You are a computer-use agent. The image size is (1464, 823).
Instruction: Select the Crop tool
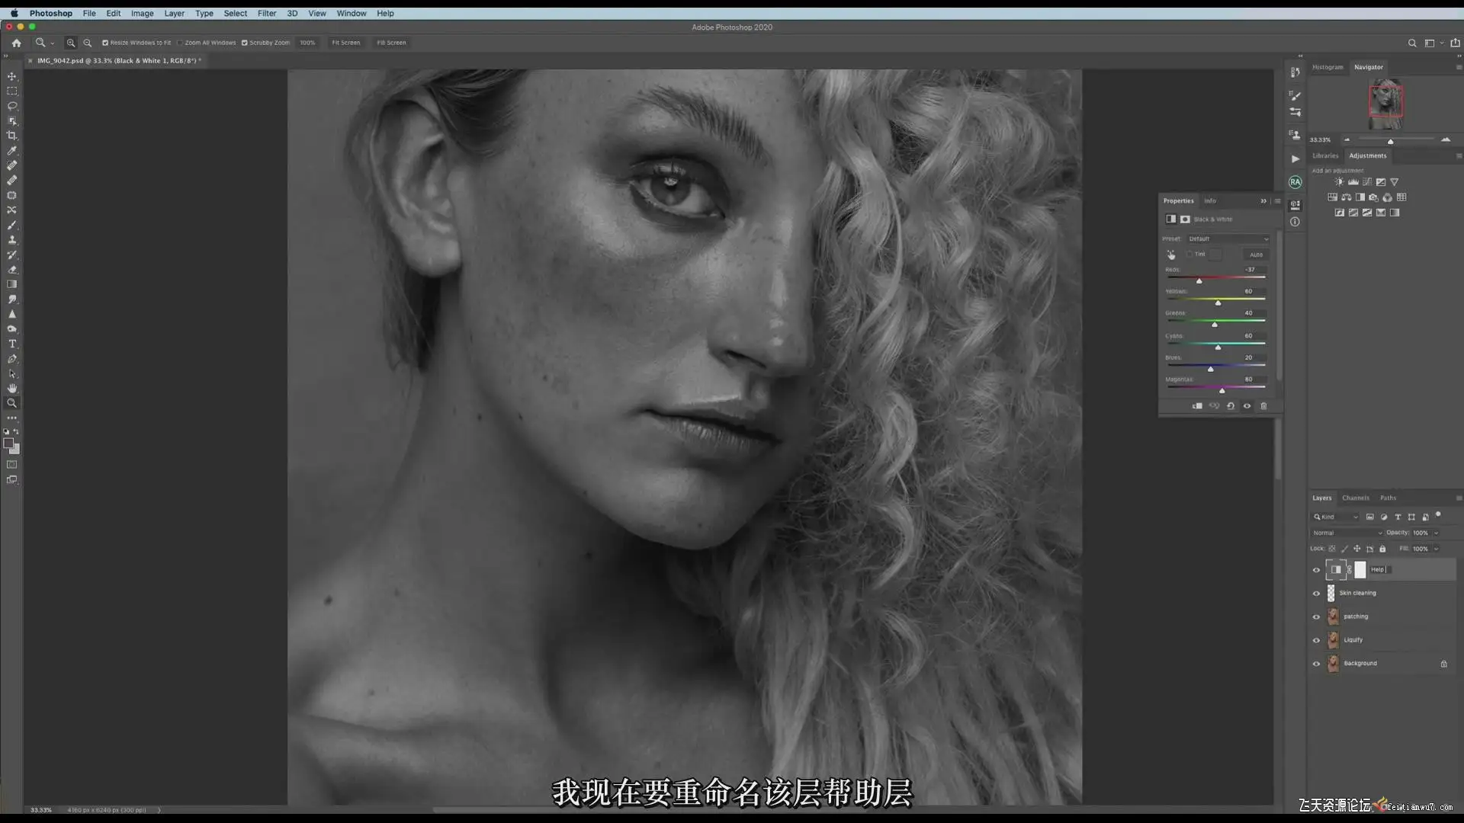coord(11,136)
